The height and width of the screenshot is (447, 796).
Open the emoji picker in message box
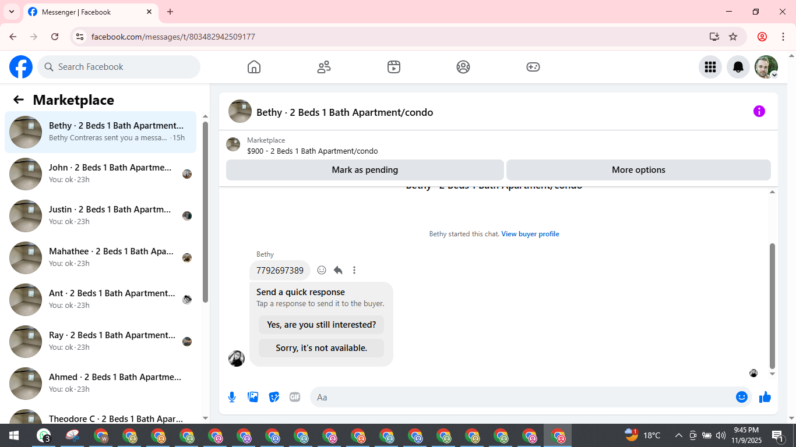742,397
